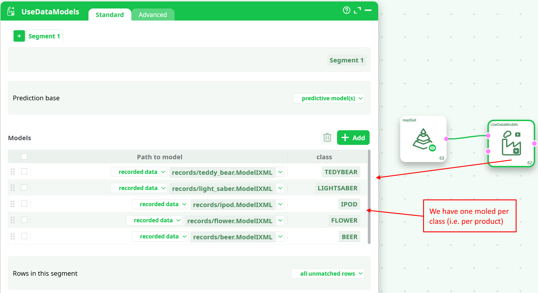Click the models table vertical scrollbar
The image size is (538, 293).
[x=369, y=197]
